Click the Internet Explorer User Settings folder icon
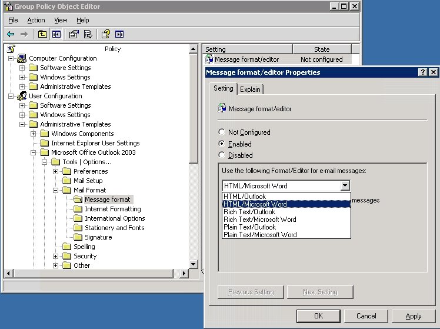Image resolution: width=440 pixels, height=329 pixels. [44, 143]
